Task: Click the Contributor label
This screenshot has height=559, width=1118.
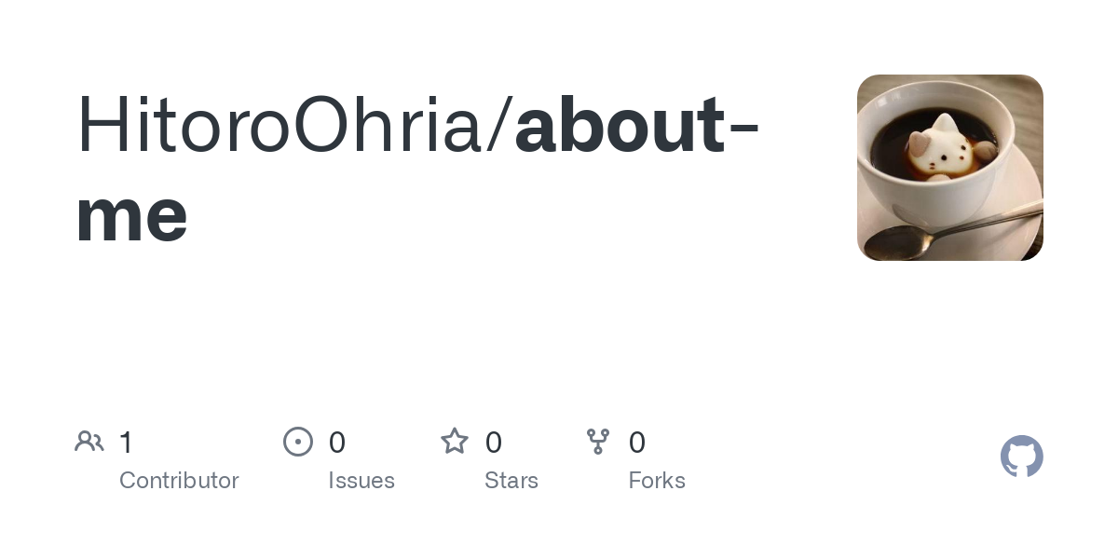Action: [179, 481]
